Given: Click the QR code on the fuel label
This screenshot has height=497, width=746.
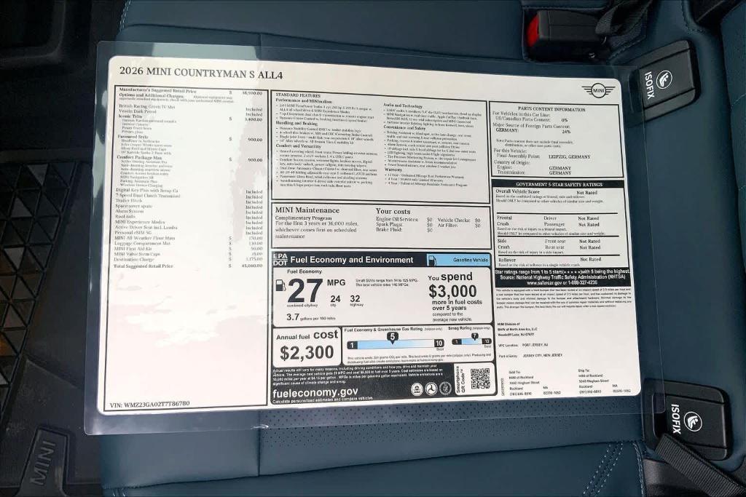Looking at the screenshot, I should [479, 378].
